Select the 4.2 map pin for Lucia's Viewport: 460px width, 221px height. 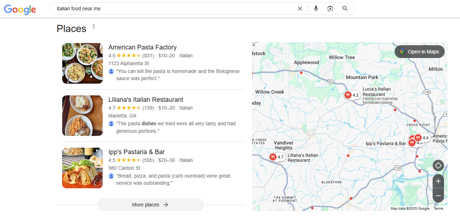click(x=352, y=95)
